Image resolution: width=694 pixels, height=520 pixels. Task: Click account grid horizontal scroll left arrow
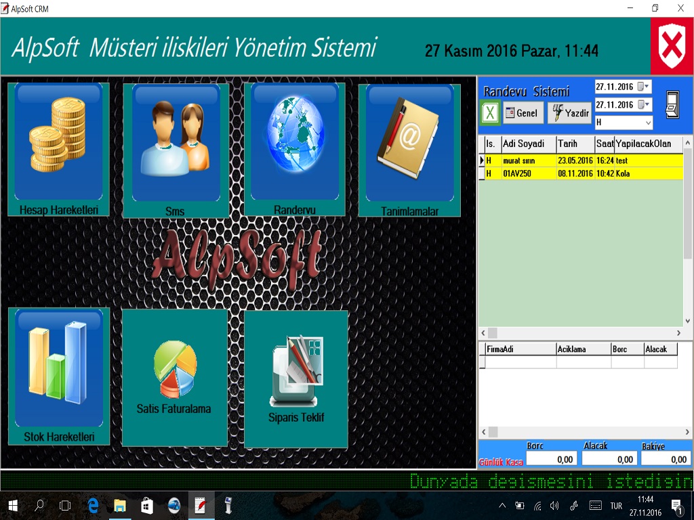click(x=484, y=432)
